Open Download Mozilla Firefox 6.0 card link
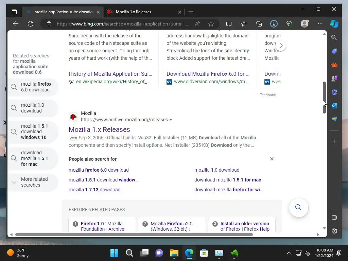Screen dimensions: 348x261 click(208, 74)
